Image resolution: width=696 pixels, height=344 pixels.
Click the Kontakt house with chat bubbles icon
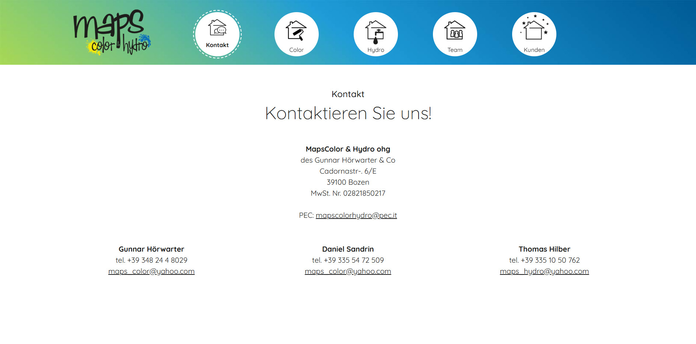point(217,28)
